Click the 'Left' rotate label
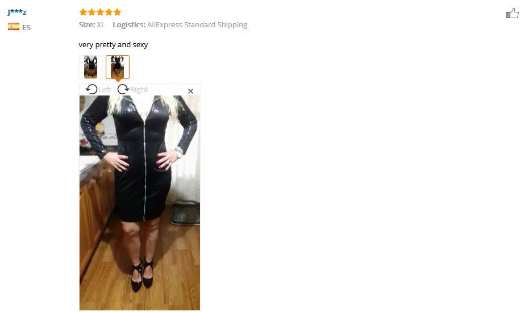Screen dimensions: 520x312 pyautogui.click(x=105, y=90)
